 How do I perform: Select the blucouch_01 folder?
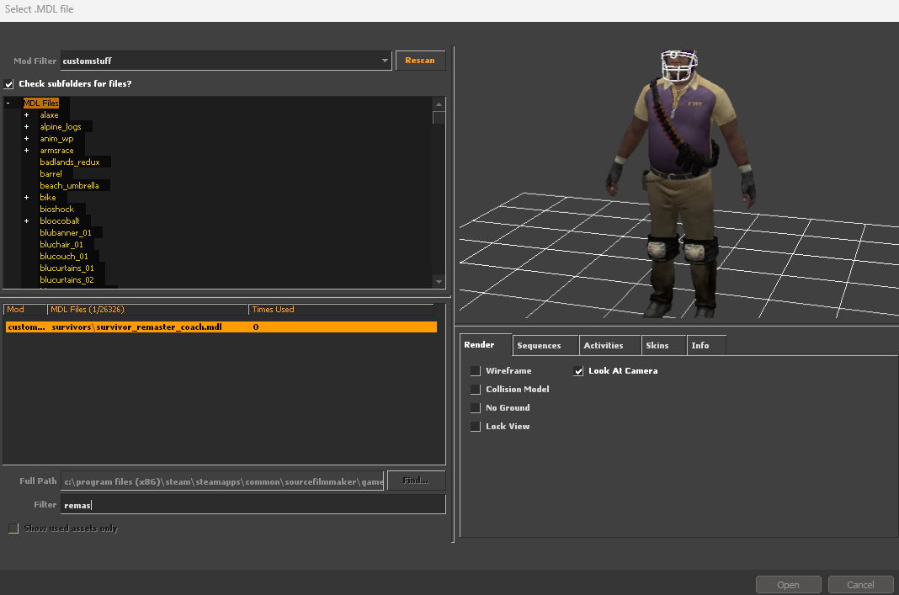(64, 256)
